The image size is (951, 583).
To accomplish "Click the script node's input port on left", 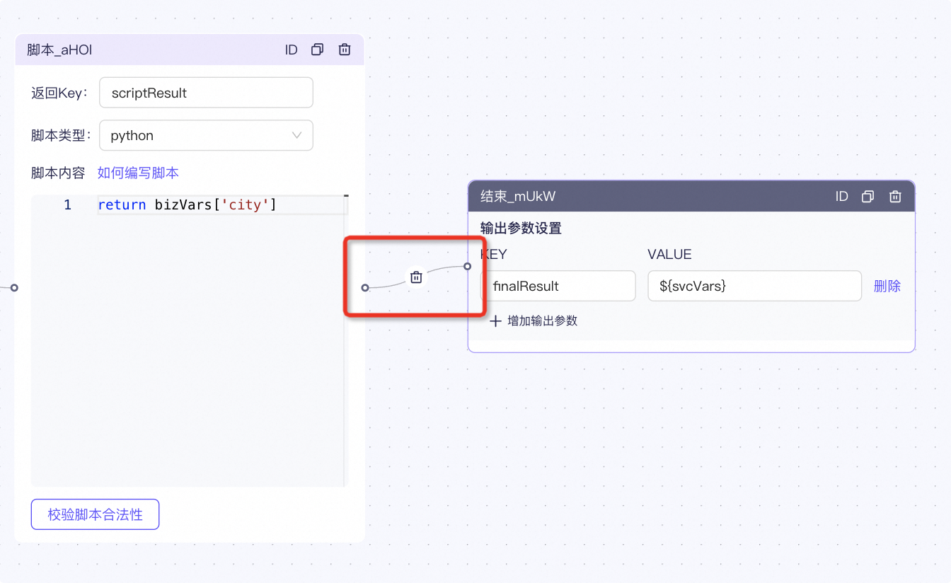I will (14, 288).
